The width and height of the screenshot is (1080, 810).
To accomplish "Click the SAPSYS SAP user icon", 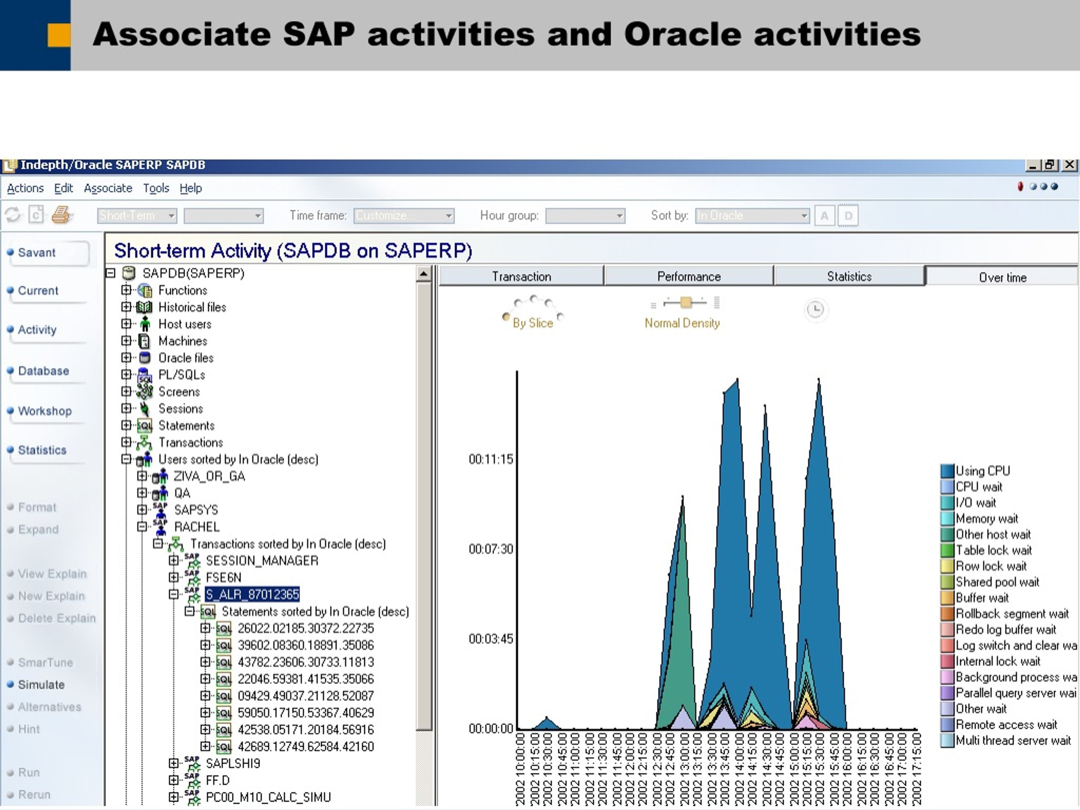I will (160, 510).
